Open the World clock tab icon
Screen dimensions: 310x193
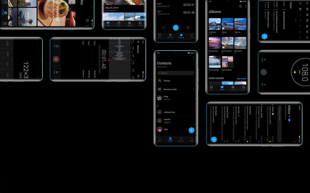[170, 36]
